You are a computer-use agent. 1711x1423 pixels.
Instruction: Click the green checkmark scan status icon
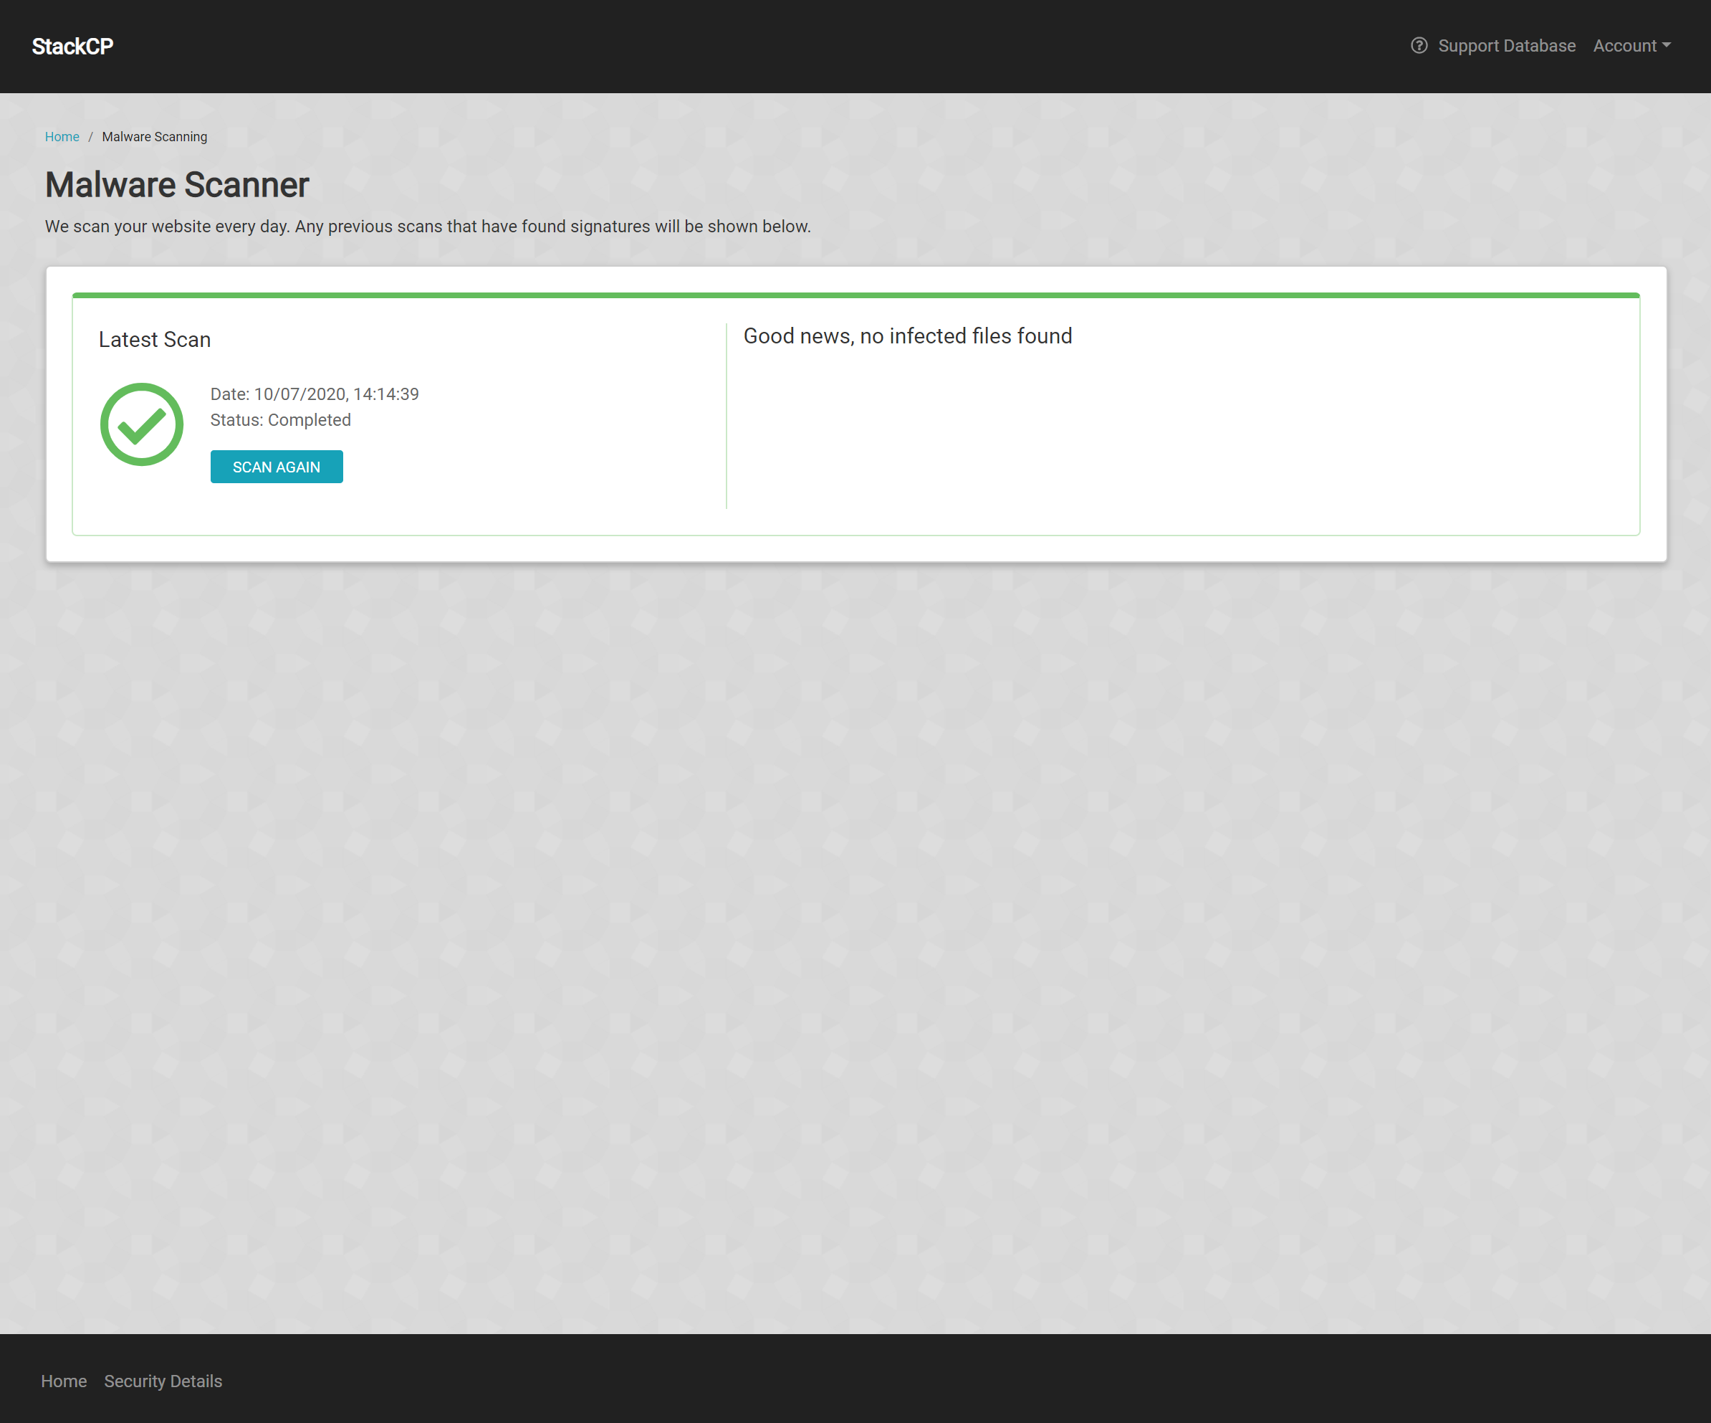point(142,424)
